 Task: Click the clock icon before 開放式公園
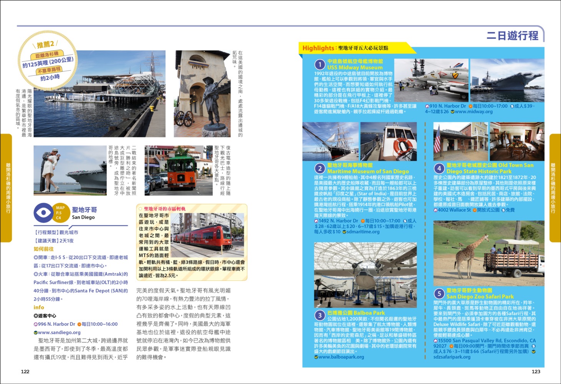pyautogui.click(x=475, y=210)
